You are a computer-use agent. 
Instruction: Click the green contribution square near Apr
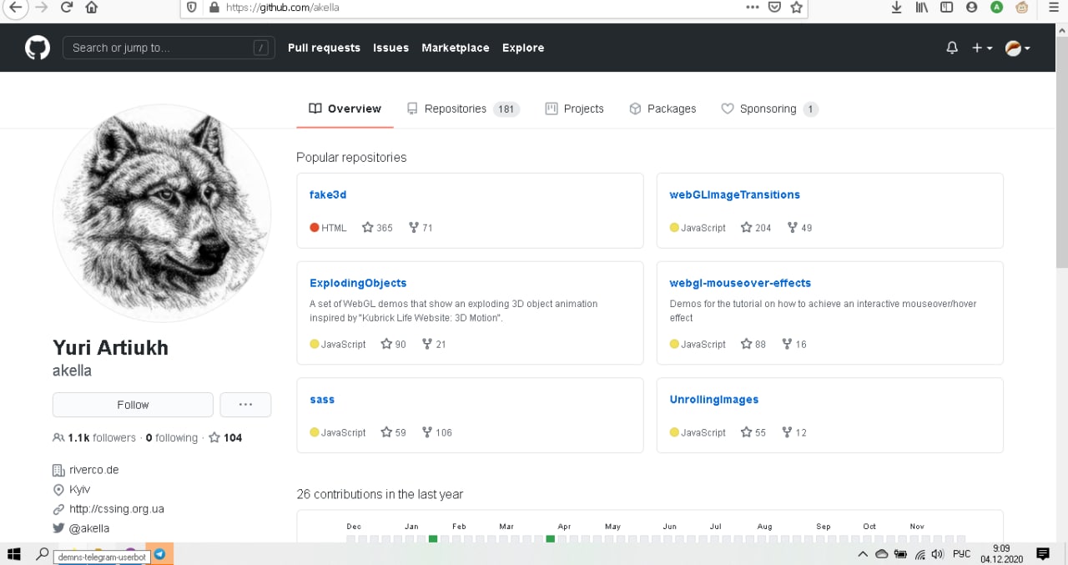pyautogui.click(x=550, y=539)
